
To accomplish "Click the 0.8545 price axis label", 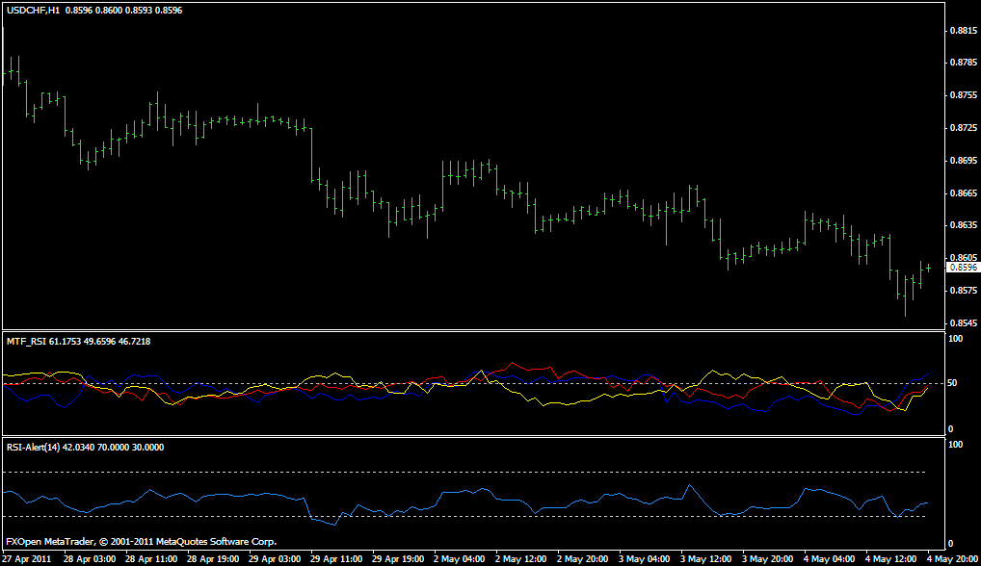I will 964,323.
